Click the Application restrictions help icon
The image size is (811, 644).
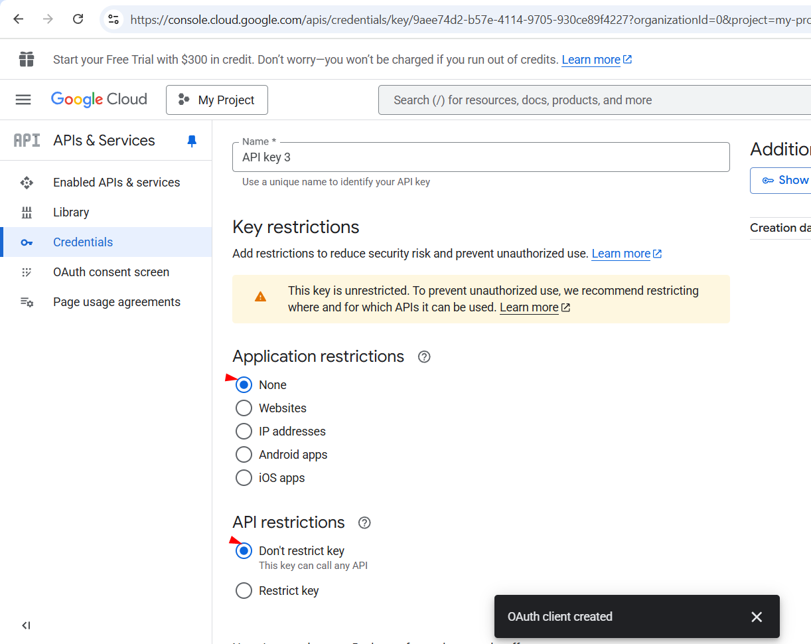tap(424, 357)
